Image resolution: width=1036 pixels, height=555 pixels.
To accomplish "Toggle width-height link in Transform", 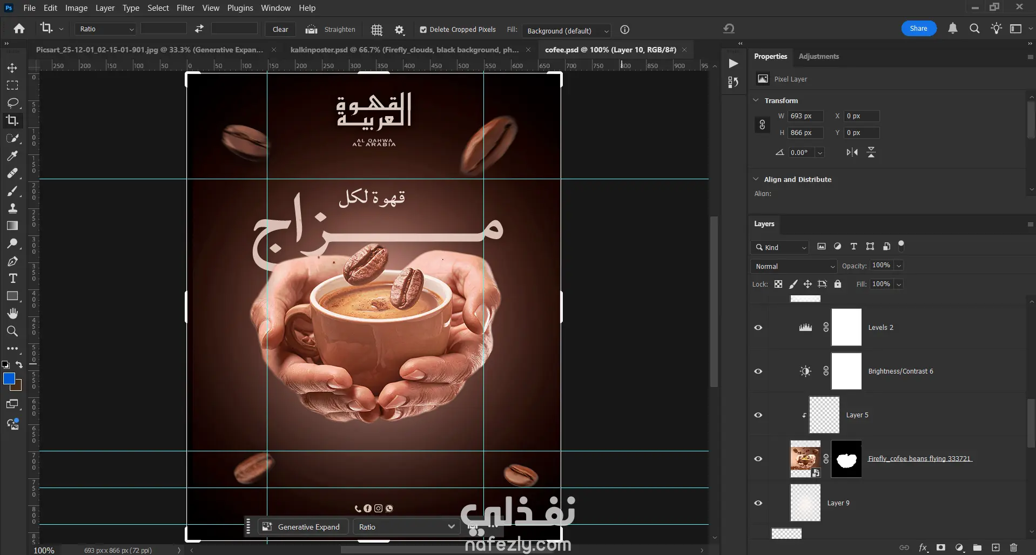I will 762,125.
